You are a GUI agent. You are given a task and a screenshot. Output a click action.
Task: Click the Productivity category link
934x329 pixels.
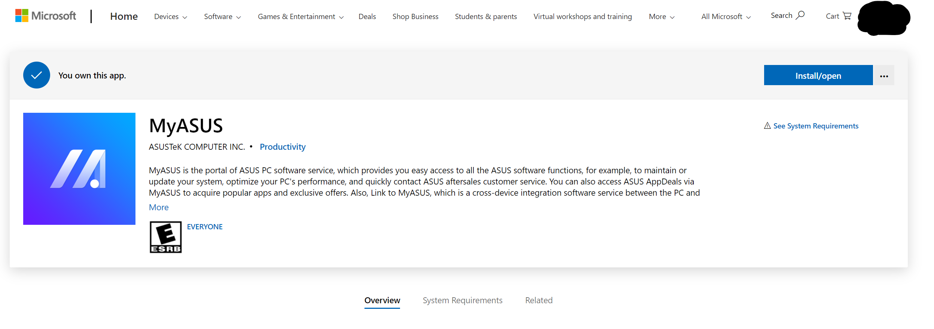[x=283, y=147]
